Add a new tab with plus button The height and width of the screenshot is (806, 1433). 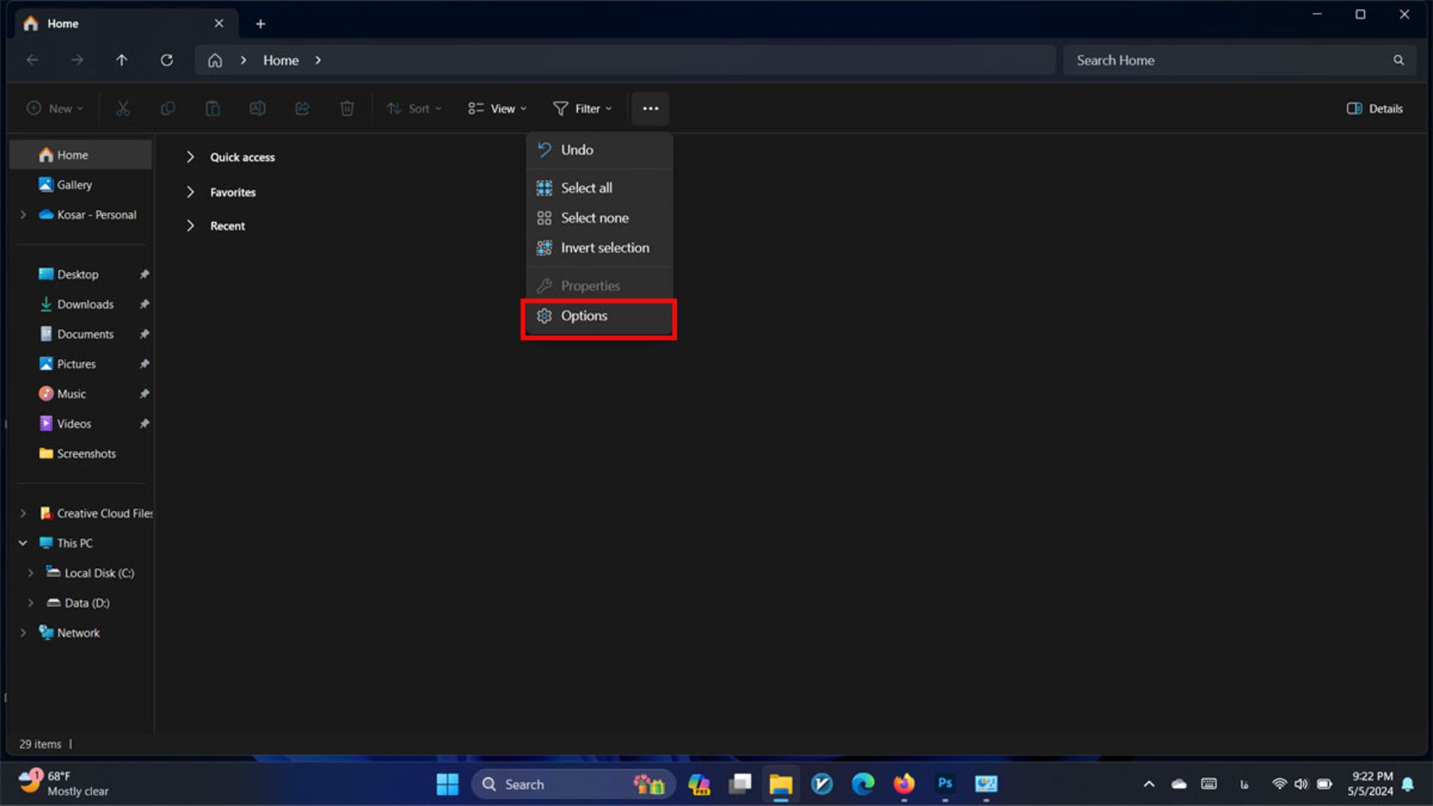coord(260,24)
